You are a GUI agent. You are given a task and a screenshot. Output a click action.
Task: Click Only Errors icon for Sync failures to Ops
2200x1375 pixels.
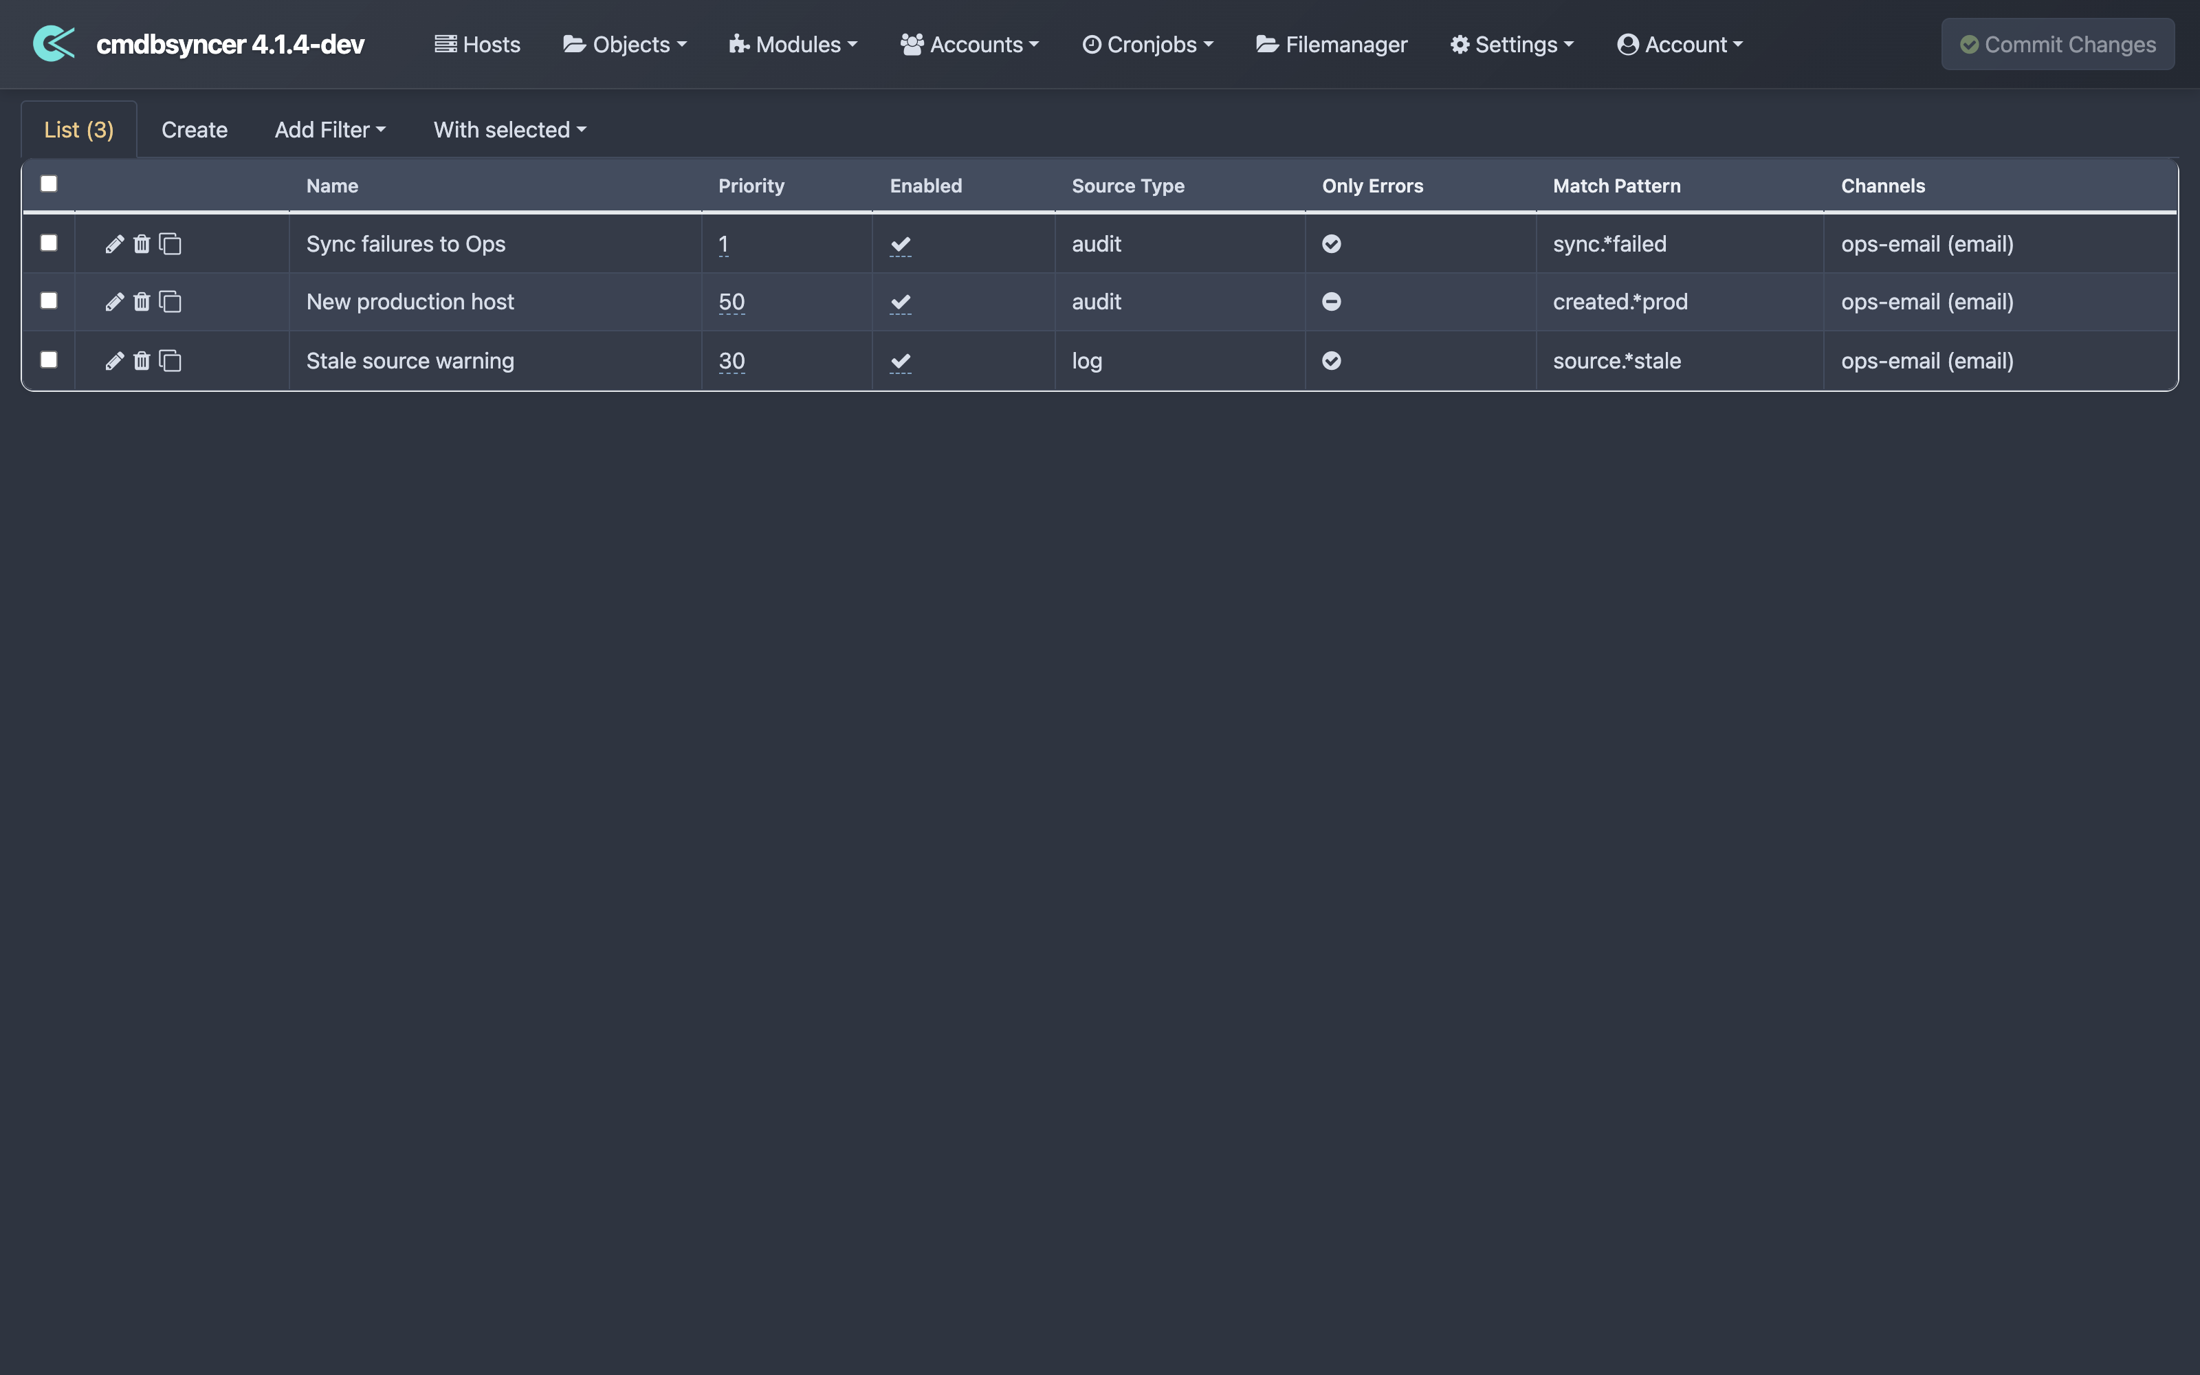(1332, 243)
